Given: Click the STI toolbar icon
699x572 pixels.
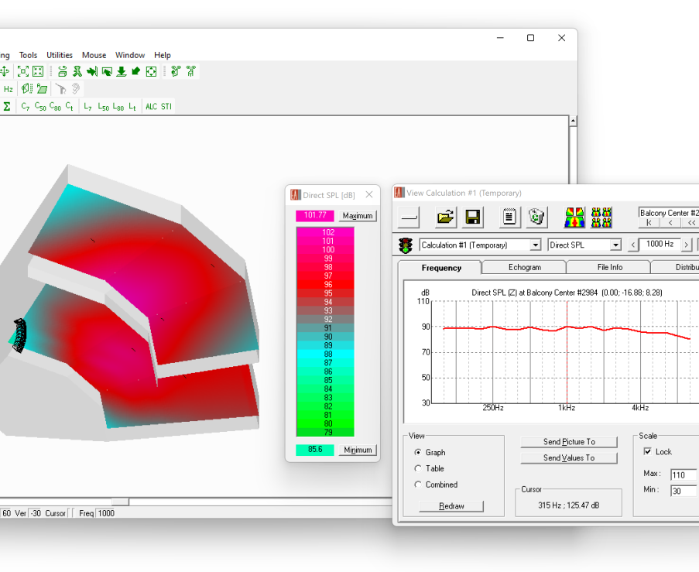Looking at the screenshot, I should (x=166, y=107).
